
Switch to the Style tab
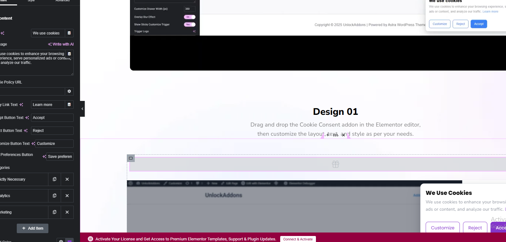[x=31, y=1]
